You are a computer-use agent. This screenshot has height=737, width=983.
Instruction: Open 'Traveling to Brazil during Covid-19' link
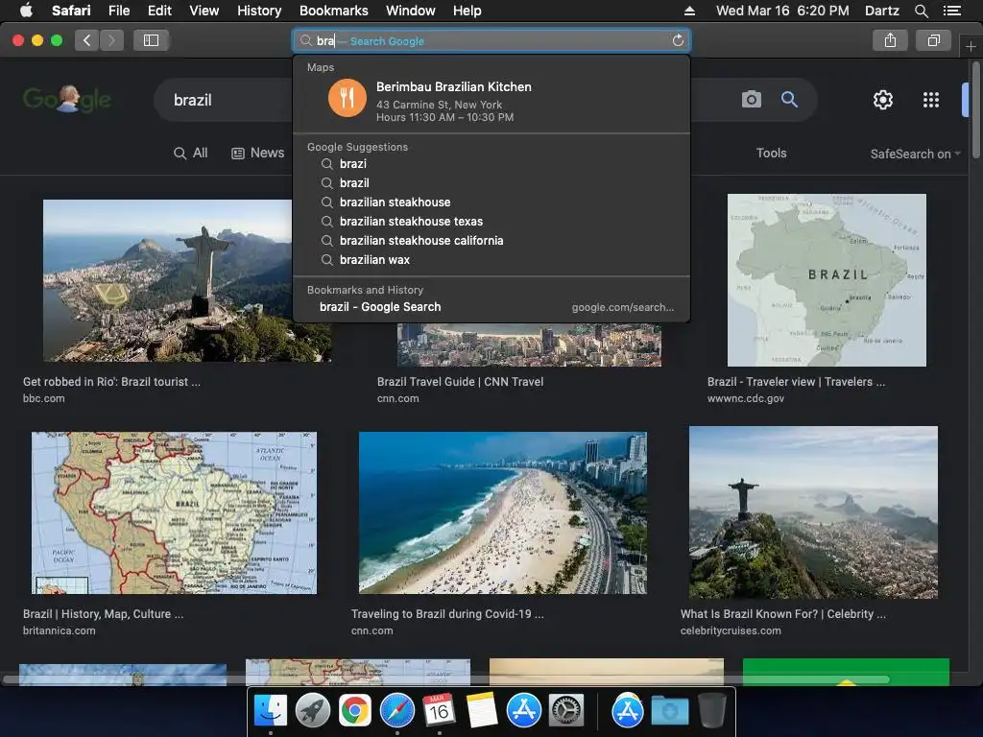(447, 614)
